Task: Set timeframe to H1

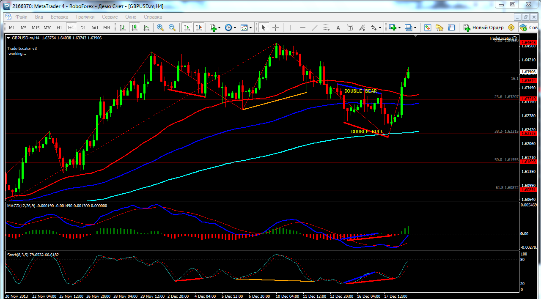Action: coord(59,27)
